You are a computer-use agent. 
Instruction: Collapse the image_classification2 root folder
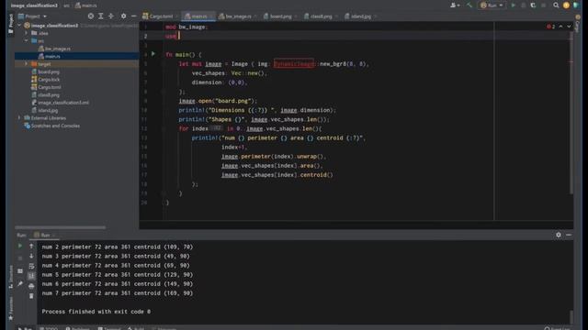19,26
